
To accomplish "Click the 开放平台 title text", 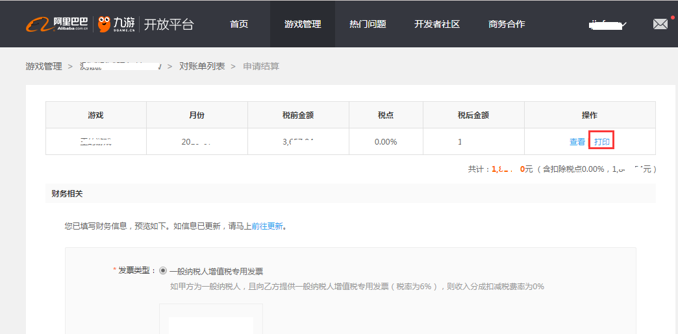I will tap(168, 24).
